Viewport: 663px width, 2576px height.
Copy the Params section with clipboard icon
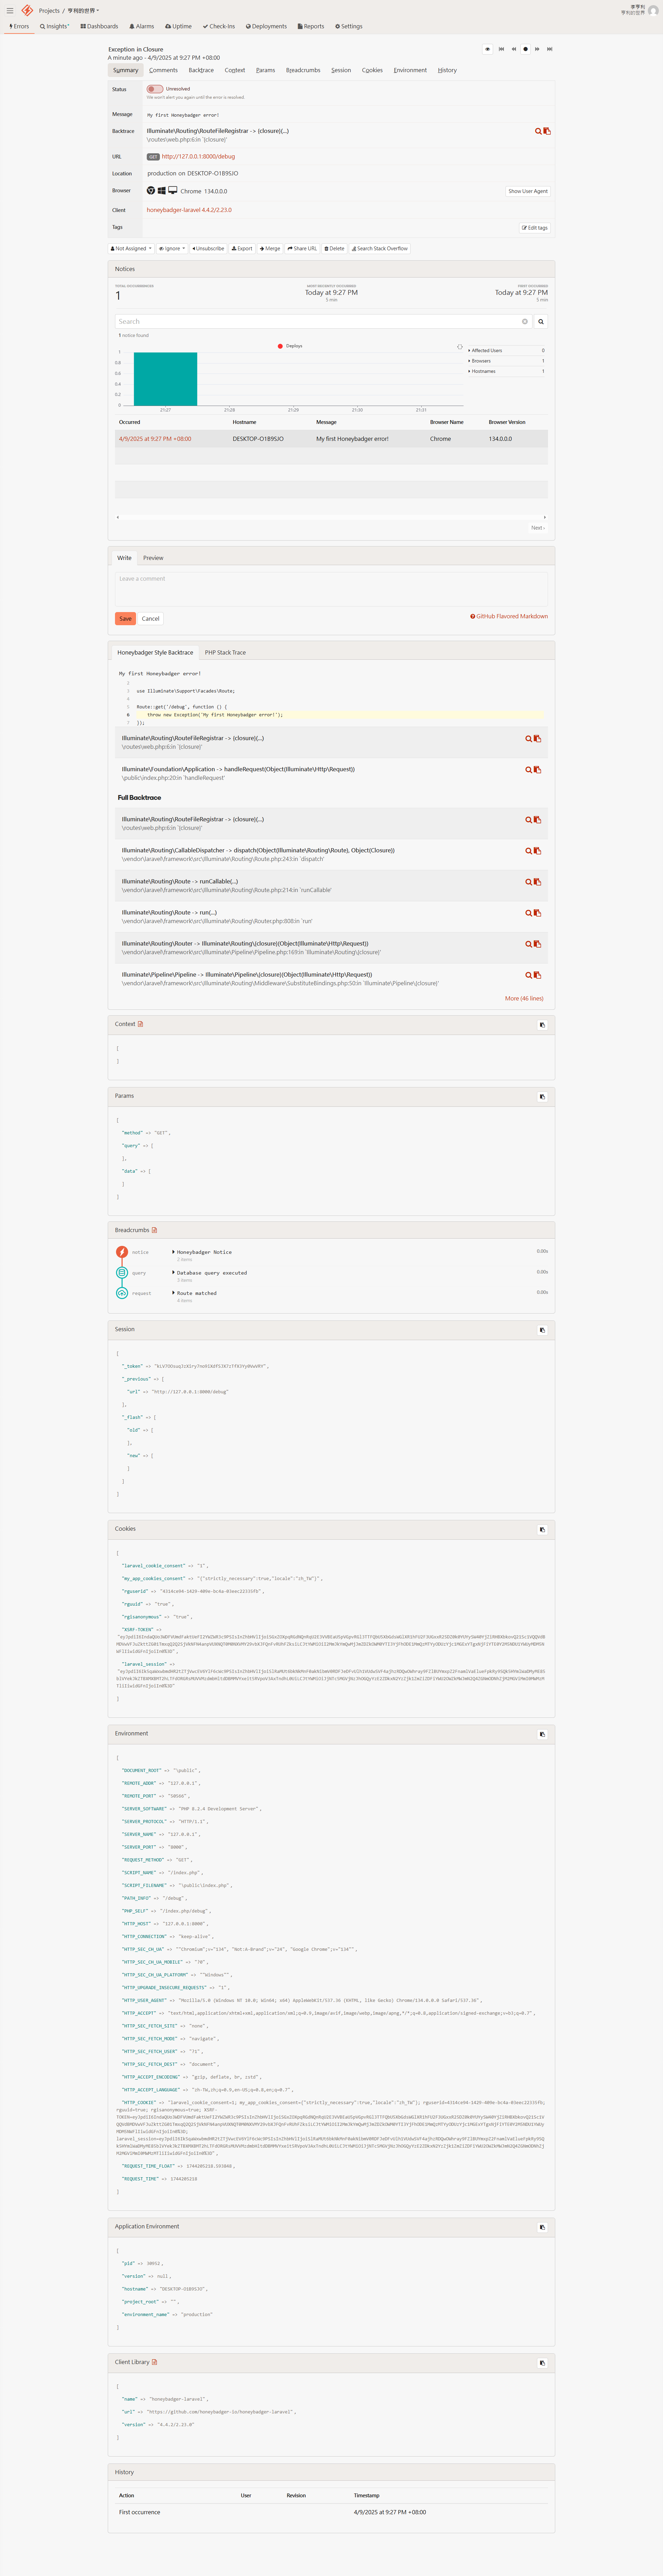tap(542, 1097)
